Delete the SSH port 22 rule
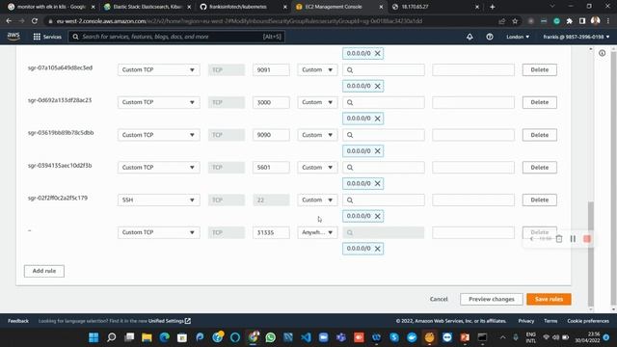This screenshot has width=617, height=347. [x=540, y=200]
